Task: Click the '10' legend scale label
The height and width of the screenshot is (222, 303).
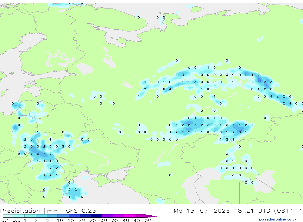Action: coord(60,220)
